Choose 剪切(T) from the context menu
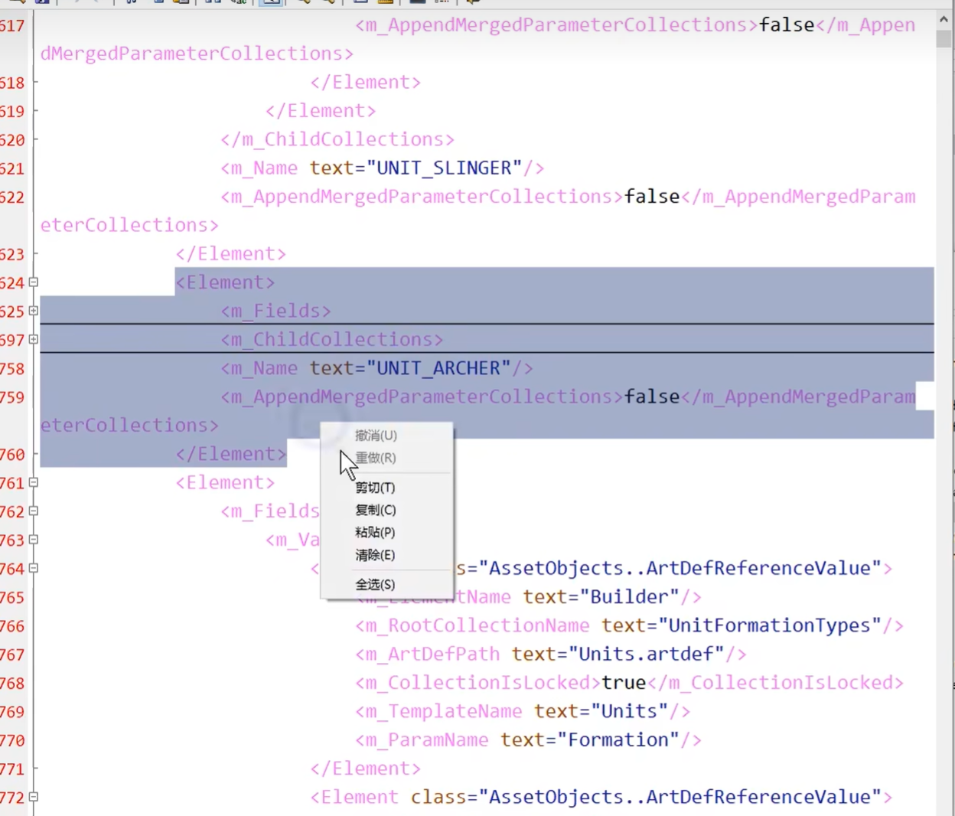The width and height of the screenshot is (955, 816). pyautogui.click(x=375, y=488)
